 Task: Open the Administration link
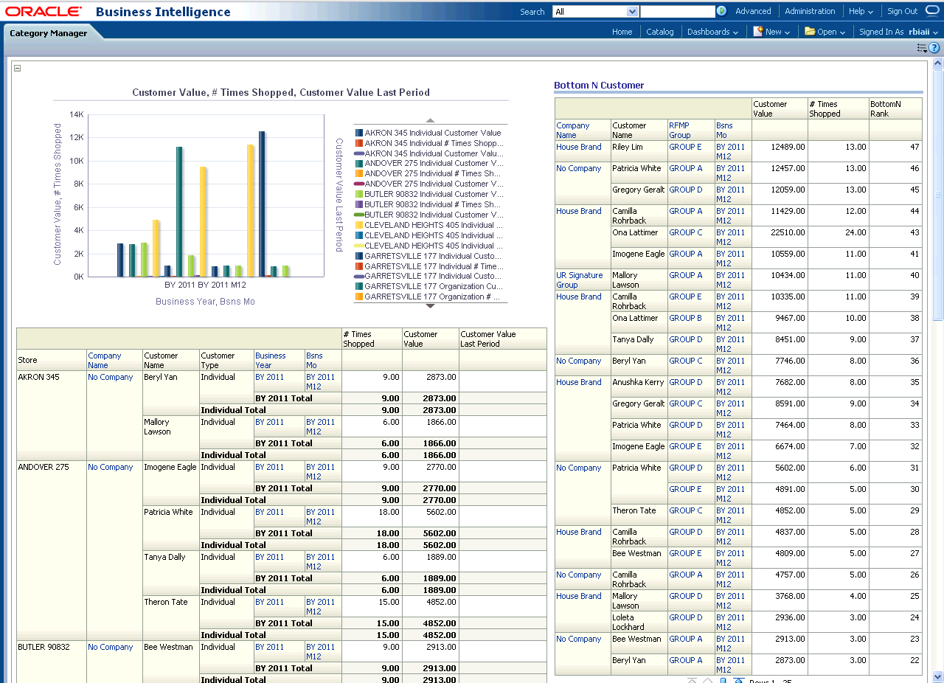click(x=810, y=12)
